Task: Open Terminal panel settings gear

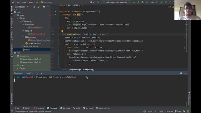Action: (x=181, y=73)
